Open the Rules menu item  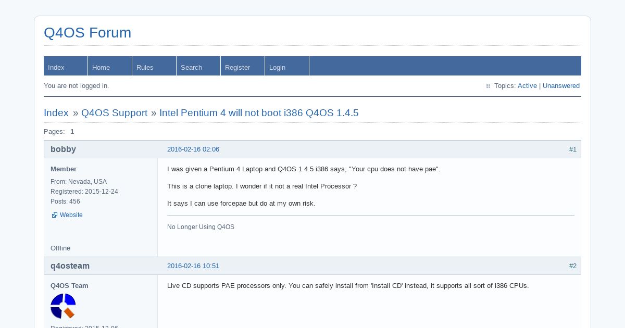(154, 66)
